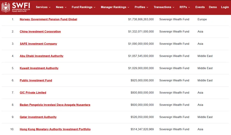Expand the Profiles dropdown chevron
The height and width of the screenshot is (135, 231).
[147, 7]
